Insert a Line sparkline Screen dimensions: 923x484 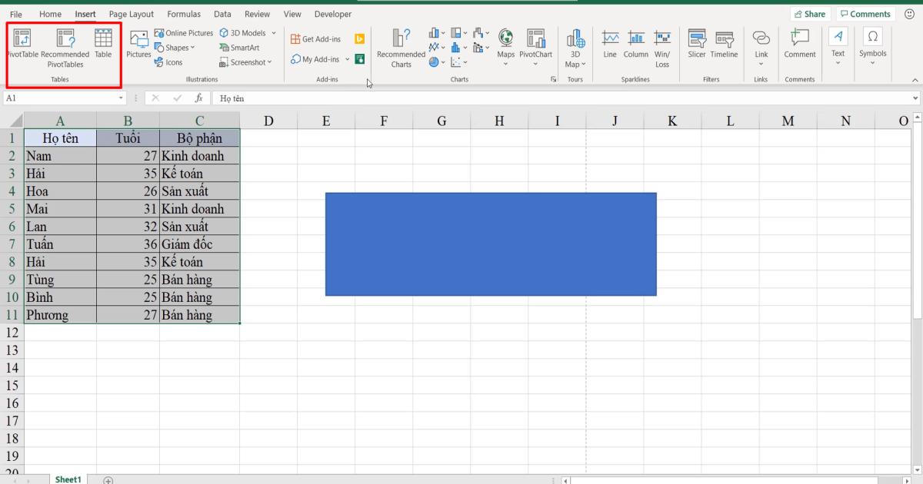click(x=609, y=46)
